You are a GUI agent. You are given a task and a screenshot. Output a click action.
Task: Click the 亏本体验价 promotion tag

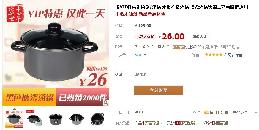[145, 36]
